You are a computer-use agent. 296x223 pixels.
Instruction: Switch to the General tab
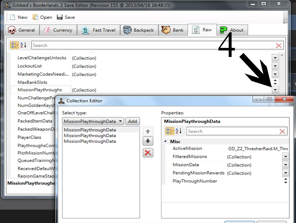click(x=22, y=30)
